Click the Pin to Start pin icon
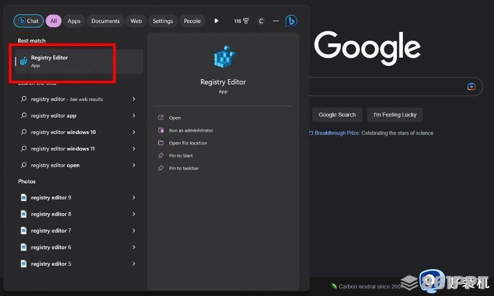The image size is (494, 296). (161, 155)
